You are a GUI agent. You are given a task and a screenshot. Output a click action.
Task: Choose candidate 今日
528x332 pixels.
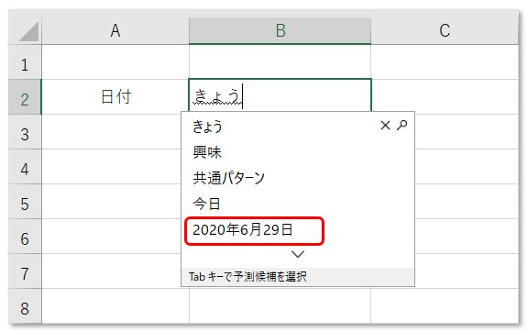click(206, 204)
